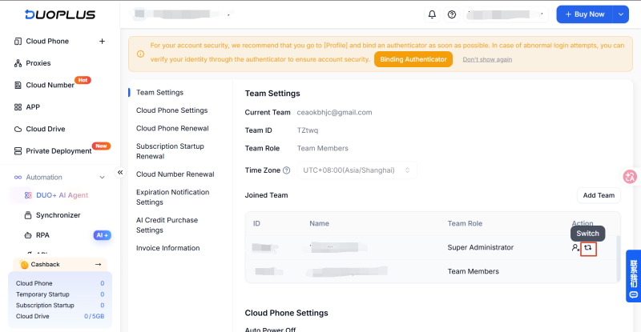Select AI Credit Purchase Settings tab

167,225
